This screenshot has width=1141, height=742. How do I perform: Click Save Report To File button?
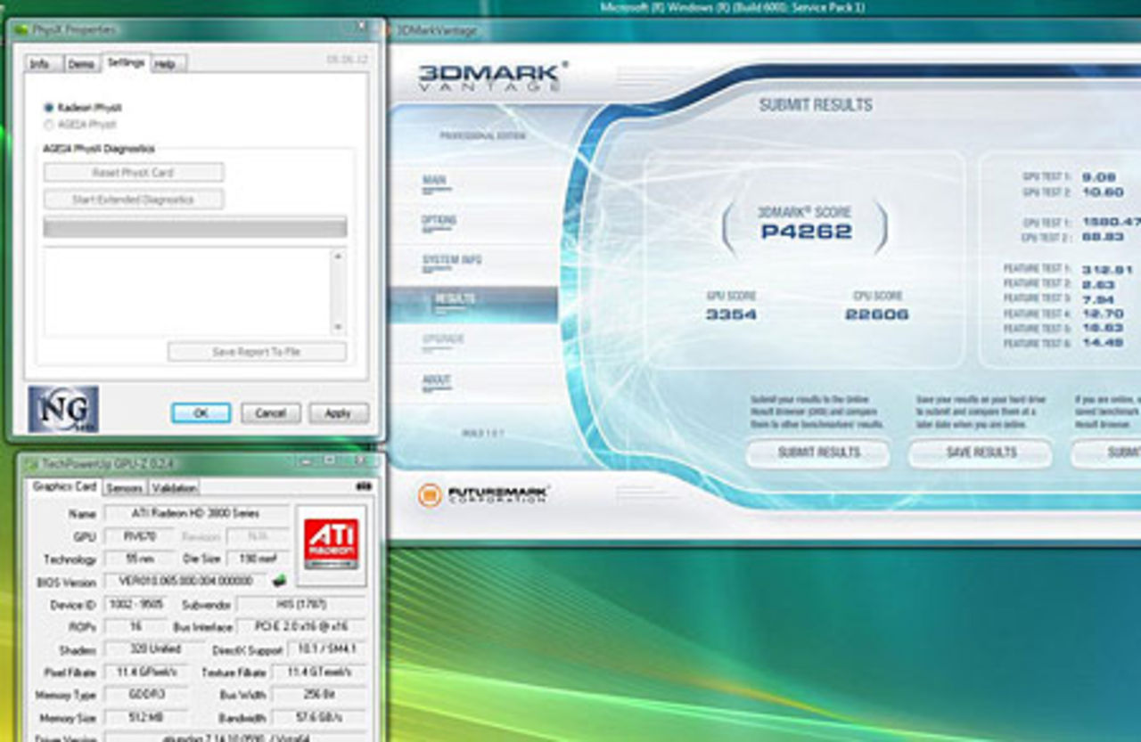pyautogui.click(x=257, y=352)
